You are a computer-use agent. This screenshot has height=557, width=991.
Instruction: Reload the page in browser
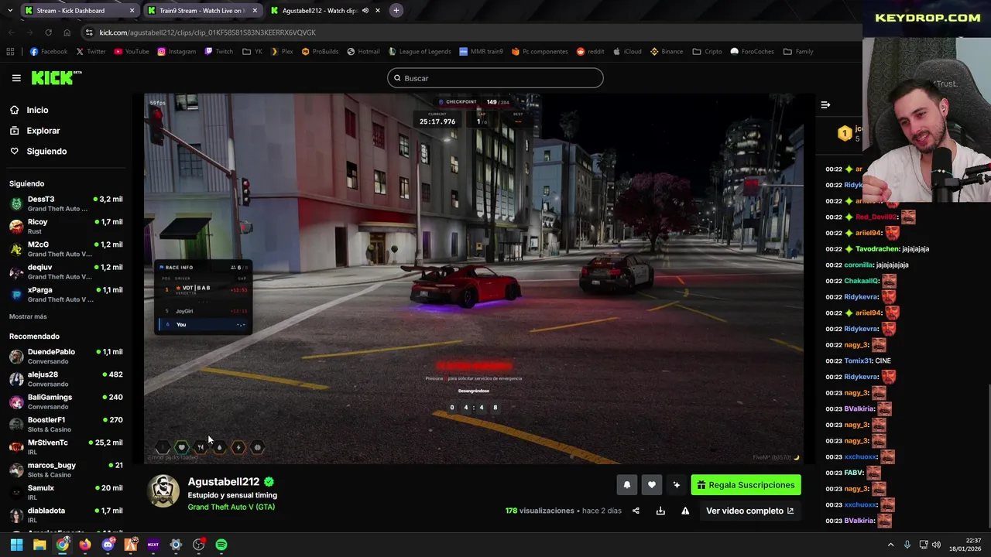click(x=48, y=32)
